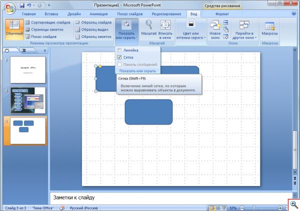Click Slide Show icon in status bar

[x=223, y=208]
